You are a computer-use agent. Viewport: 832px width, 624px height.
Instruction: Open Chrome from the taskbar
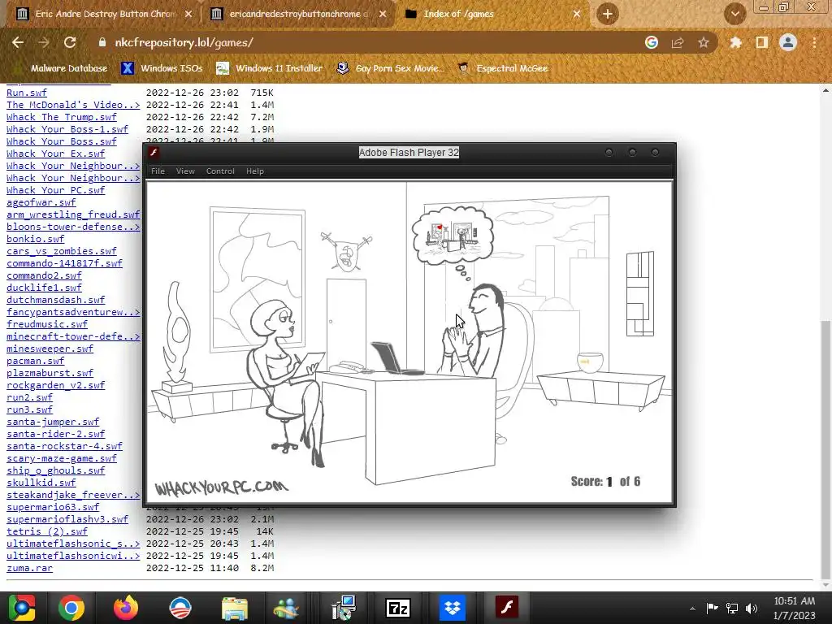tap(71, 608)
